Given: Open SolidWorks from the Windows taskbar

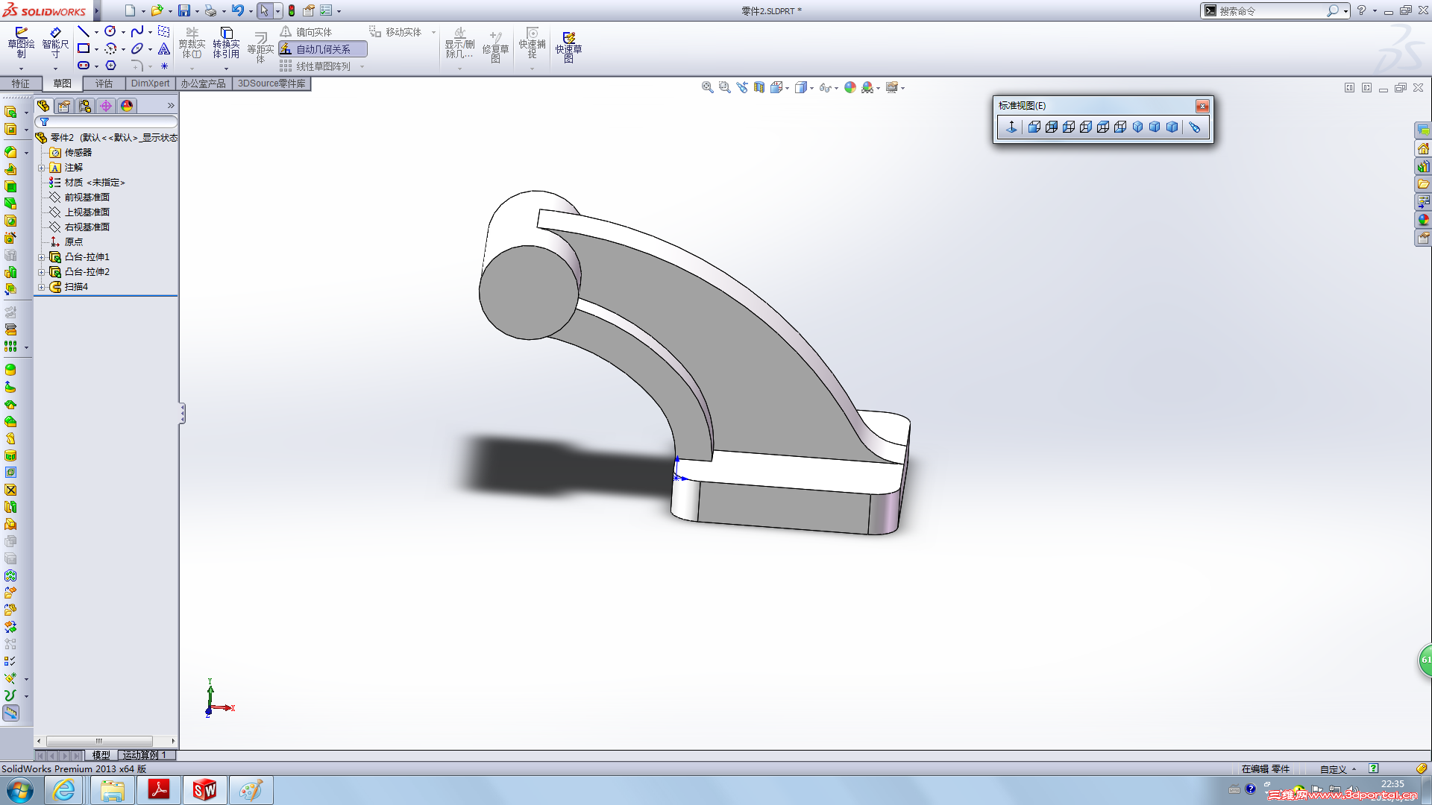Looking at the screenshot, I should pyautogui.click(x=204, y=790).
